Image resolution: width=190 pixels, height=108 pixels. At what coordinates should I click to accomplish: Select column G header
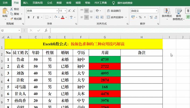(x=105, y=37)
